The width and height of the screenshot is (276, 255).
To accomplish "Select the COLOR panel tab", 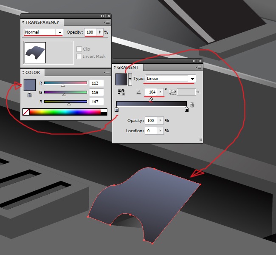I will click(x=33, y=72).
